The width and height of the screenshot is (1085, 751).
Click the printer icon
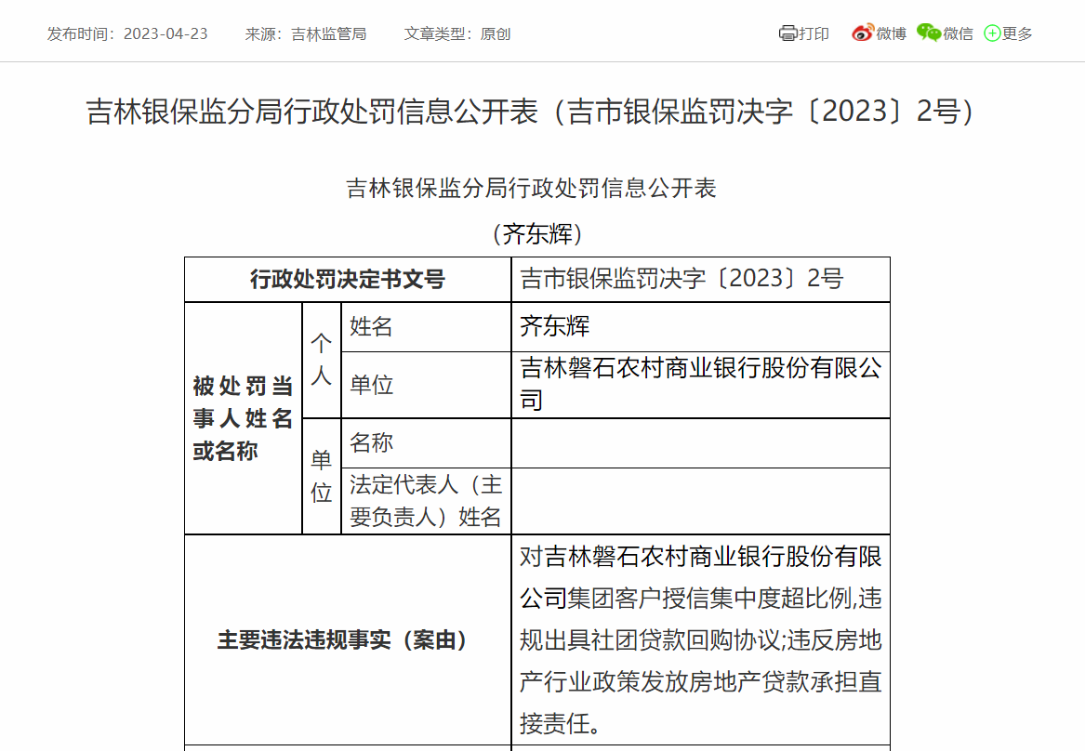pos(787,33)
